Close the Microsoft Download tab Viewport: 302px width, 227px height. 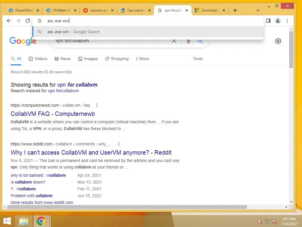click(224, 10)
